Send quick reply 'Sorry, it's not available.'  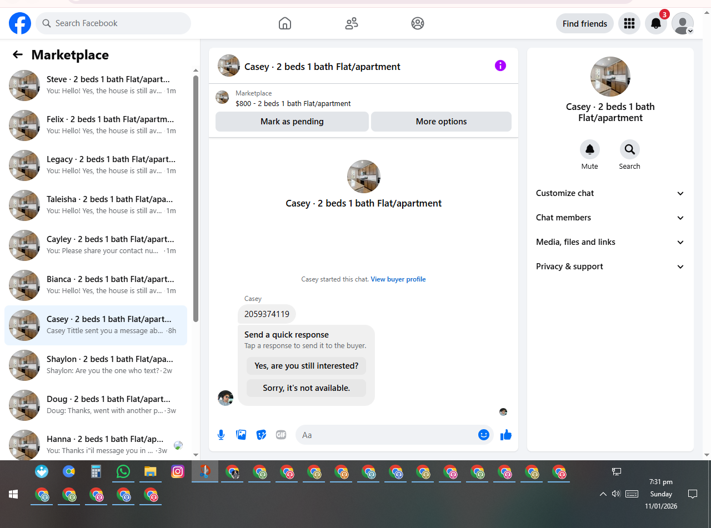[307, 388]
